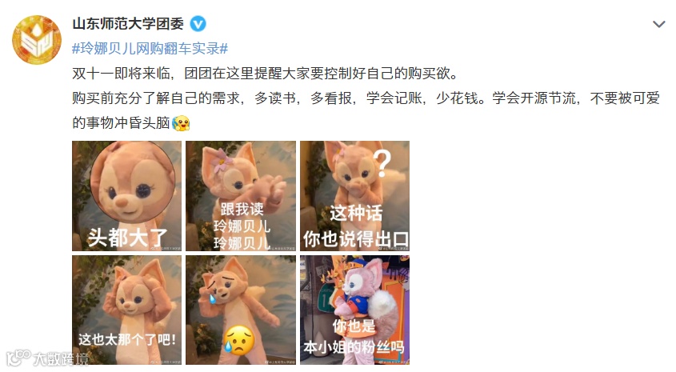
Task: Open the 跟我读玲娜贝儿 meme image
Action: point(241,196)
